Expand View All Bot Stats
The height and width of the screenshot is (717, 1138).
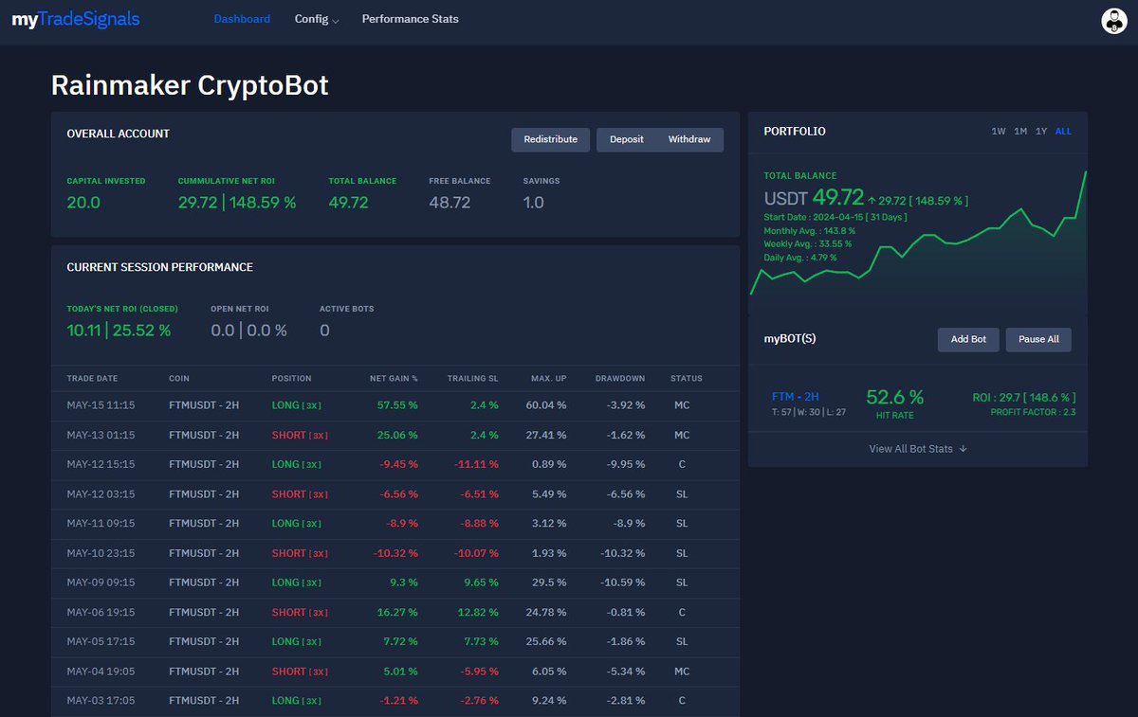pos(918,449)
